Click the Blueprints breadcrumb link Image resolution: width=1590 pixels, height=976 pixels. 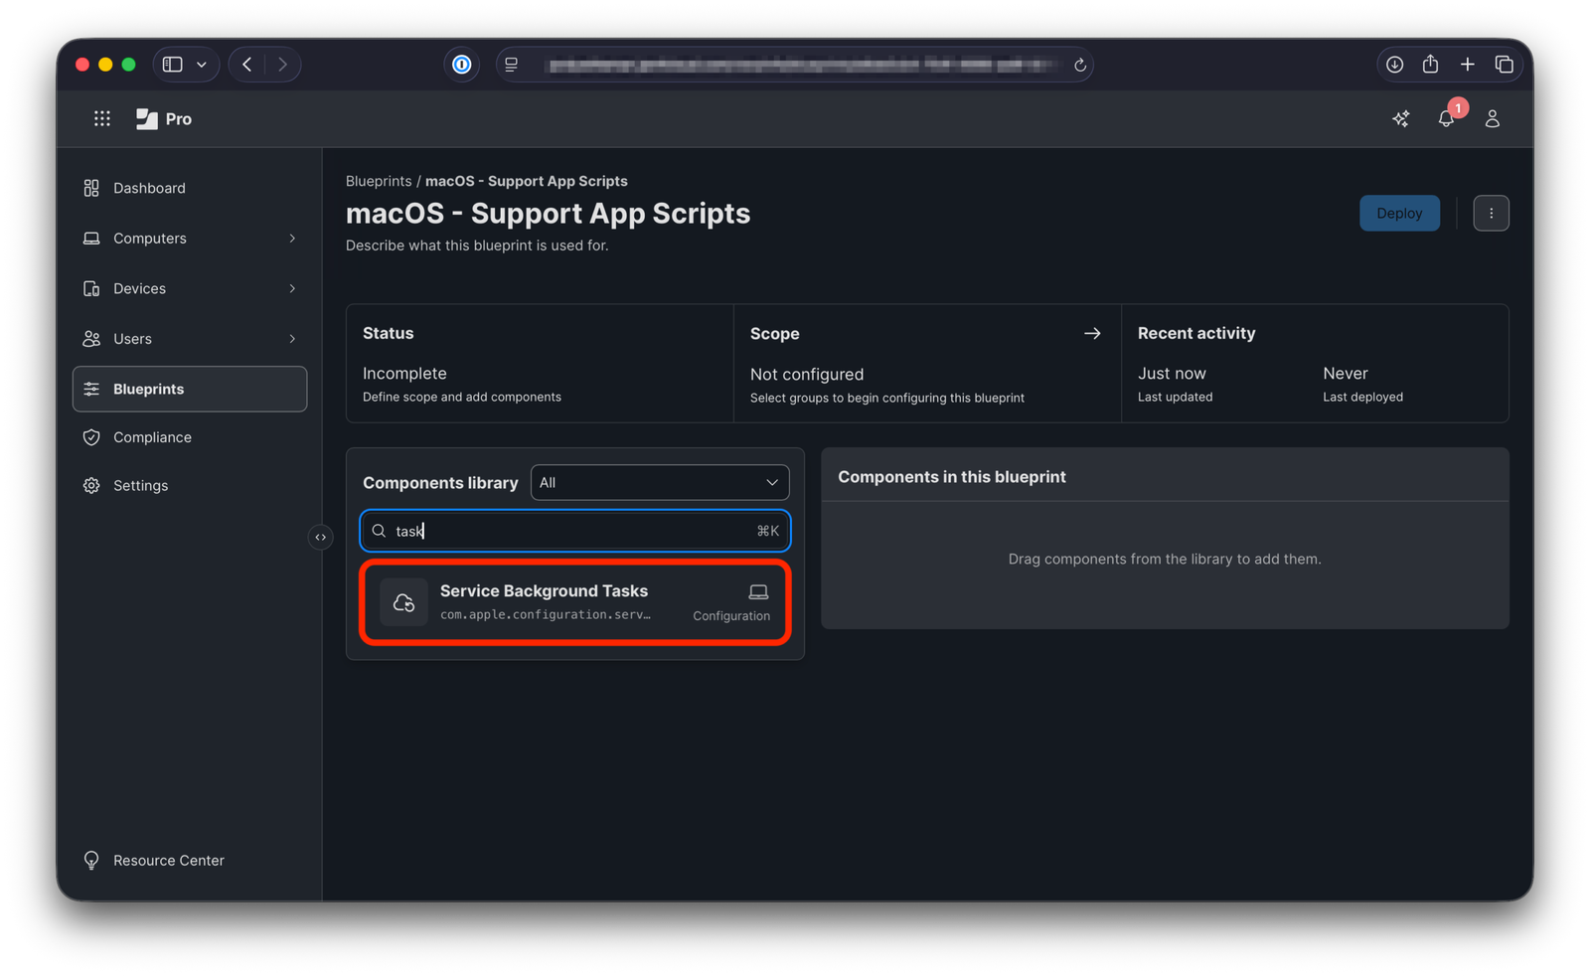tap(378, 181)
